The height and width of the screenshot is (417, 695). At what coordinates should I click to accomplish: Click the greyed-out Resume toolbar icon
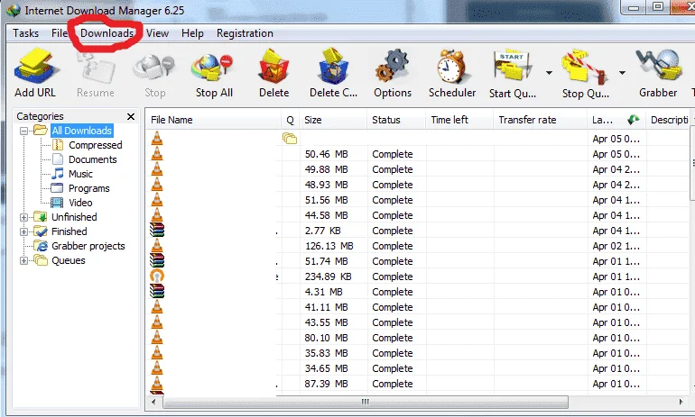pyautogui.click(x=96, y=68)
